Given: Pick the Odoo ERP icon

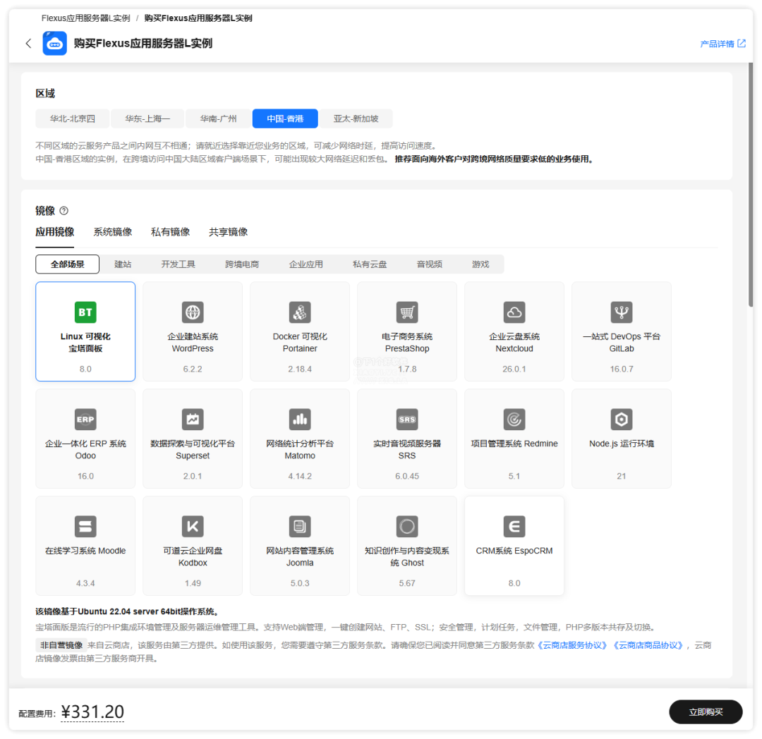Looking at the screenshot, I should pos(85,420).
